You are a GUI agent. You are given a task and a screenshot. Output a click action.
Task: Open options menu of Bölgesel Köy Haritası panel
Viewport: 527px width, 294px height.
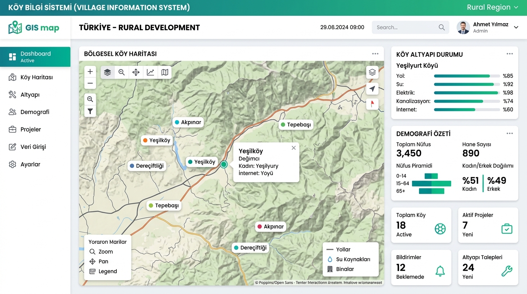click(375, 54)
